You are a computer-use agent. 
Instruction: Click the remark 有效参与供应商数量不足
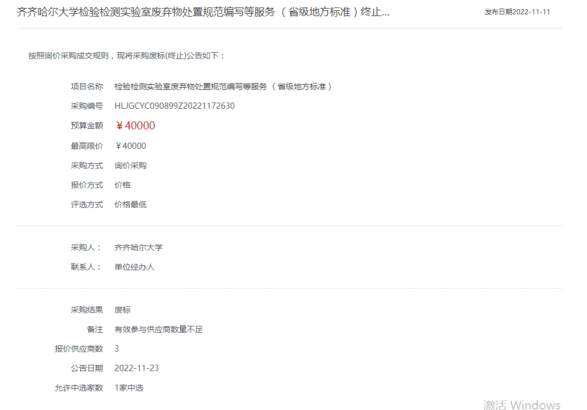tap(160, 329)
